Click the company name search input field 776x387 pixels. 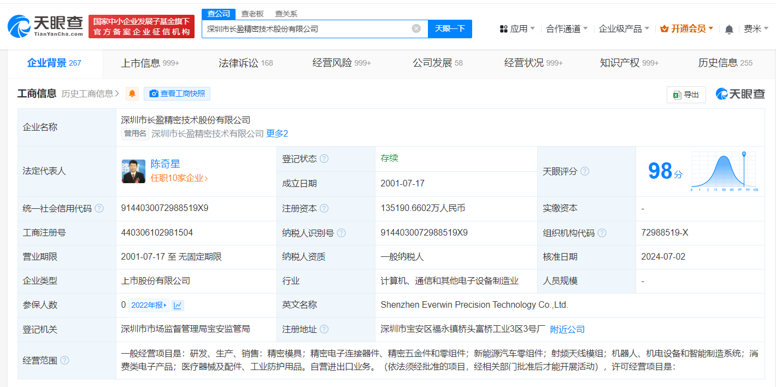click(x=306, y=29)
